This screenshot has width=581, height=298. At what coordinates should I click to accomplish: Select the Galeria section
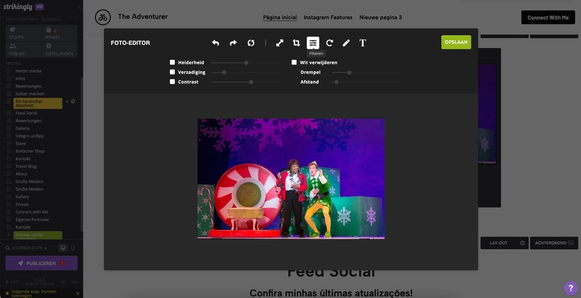pos(22,128)
